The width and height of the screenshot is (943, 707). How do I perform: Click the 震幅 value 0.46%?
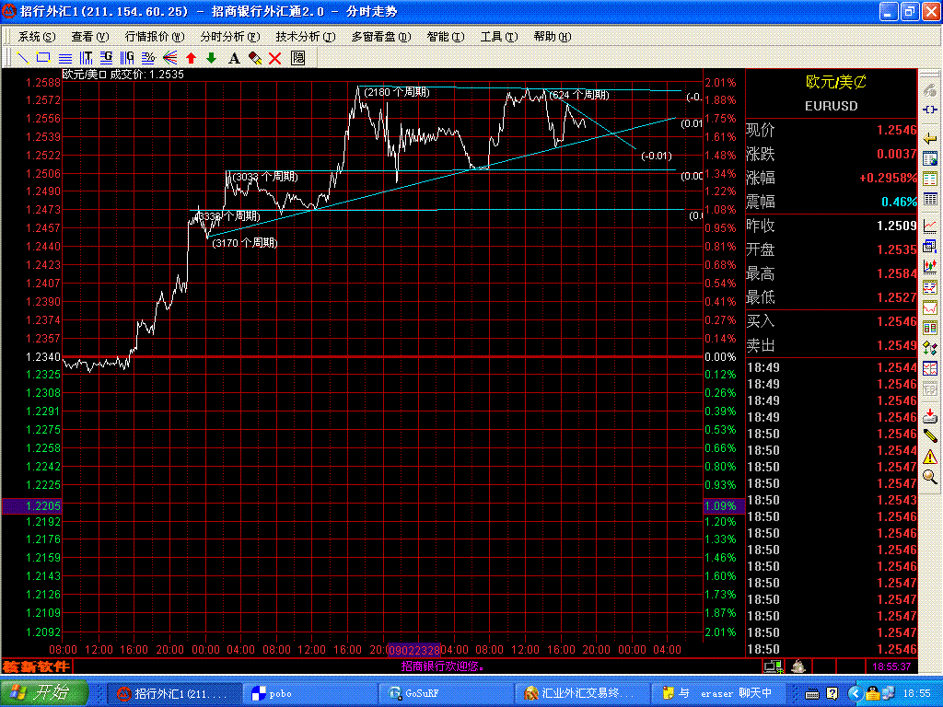[899, 202]
